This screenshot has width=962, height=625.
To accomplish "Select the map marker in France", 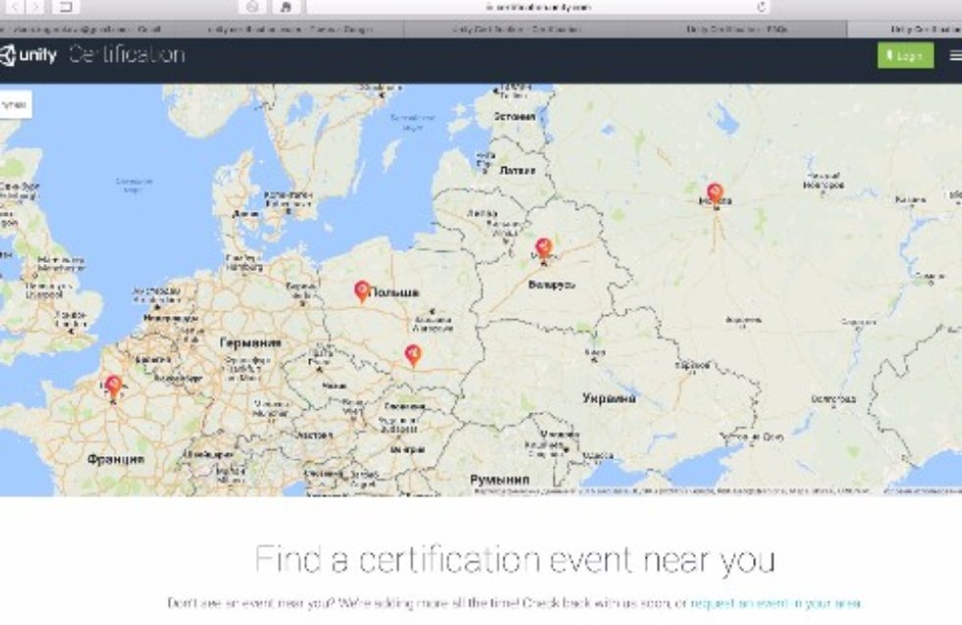I will pyautogui.click(x=113, y=385).
